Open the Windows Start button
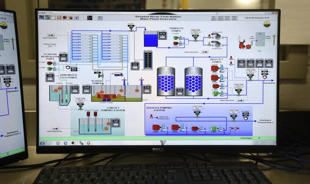This screenshot has height=184, width=310. [42, 143]
